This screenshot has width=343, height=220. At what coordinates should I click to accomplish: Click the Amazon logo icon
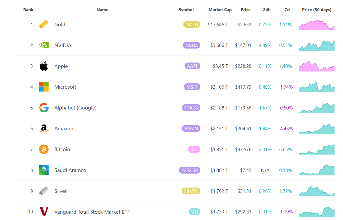click(x=44, y=128)
